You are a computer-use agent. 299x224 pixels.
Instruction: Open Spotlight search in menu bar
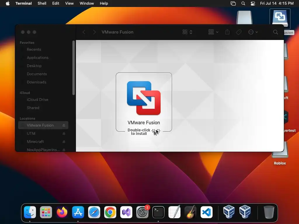click(243, 3)
